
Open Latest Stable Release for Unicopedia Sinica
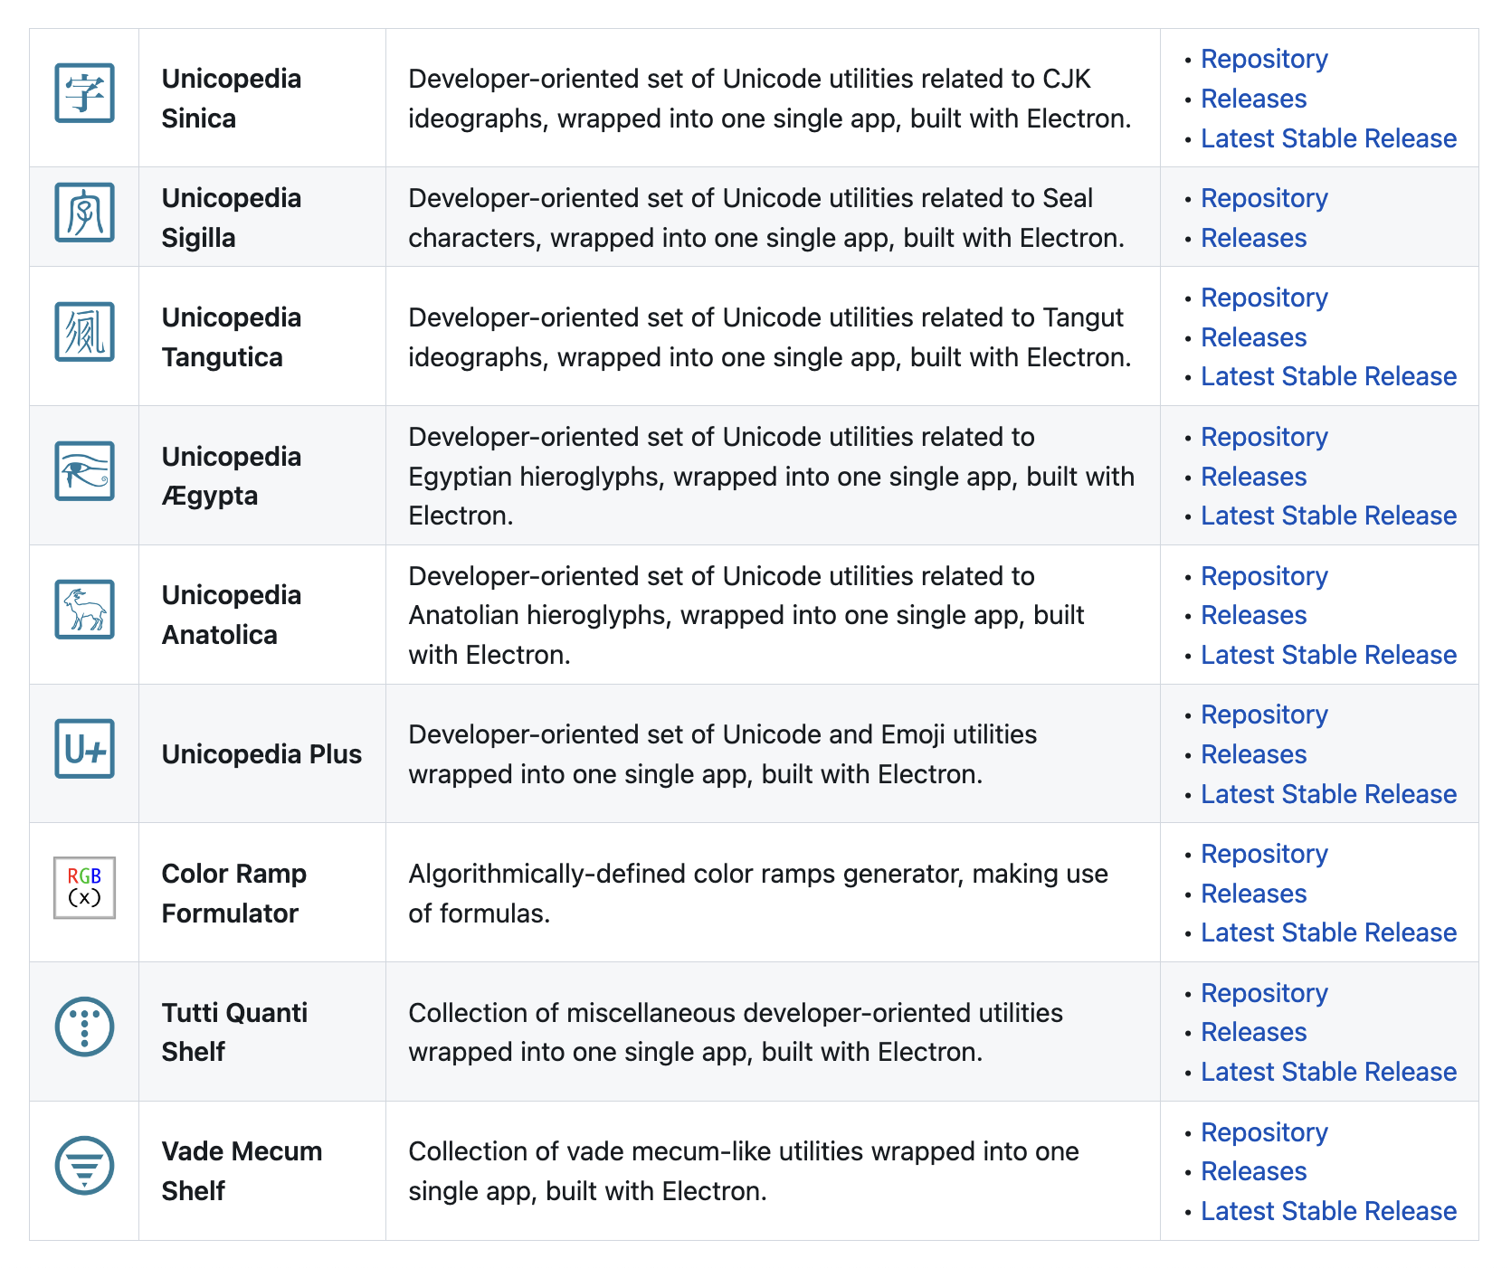click(x=1328, y=138)
